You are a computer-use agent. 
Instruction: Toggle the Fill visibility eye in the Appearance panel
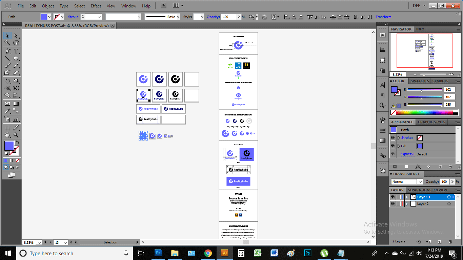tap(393, 146)
